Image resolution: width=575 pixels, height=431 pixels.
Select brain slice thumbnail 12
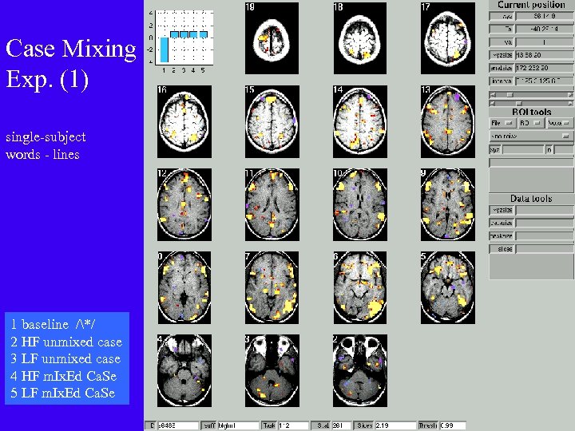point(184,204)
